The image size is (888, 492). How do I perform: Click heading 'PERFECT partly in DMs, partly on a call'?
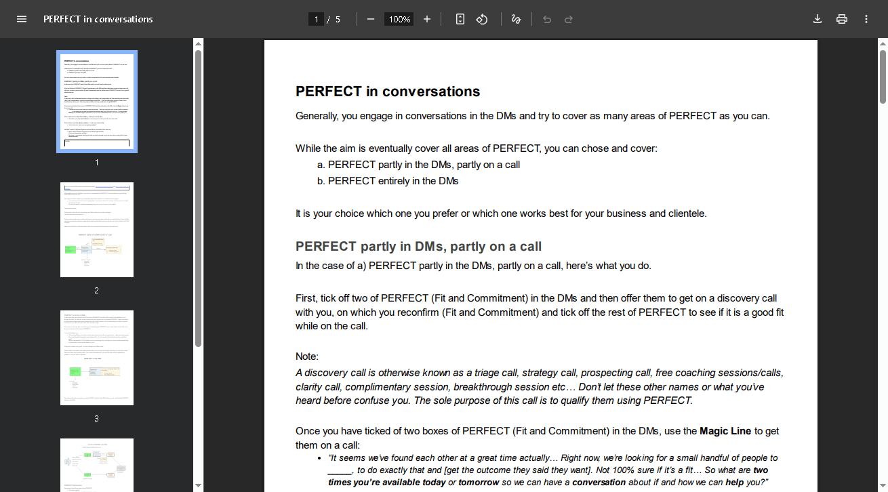point(418,247)
